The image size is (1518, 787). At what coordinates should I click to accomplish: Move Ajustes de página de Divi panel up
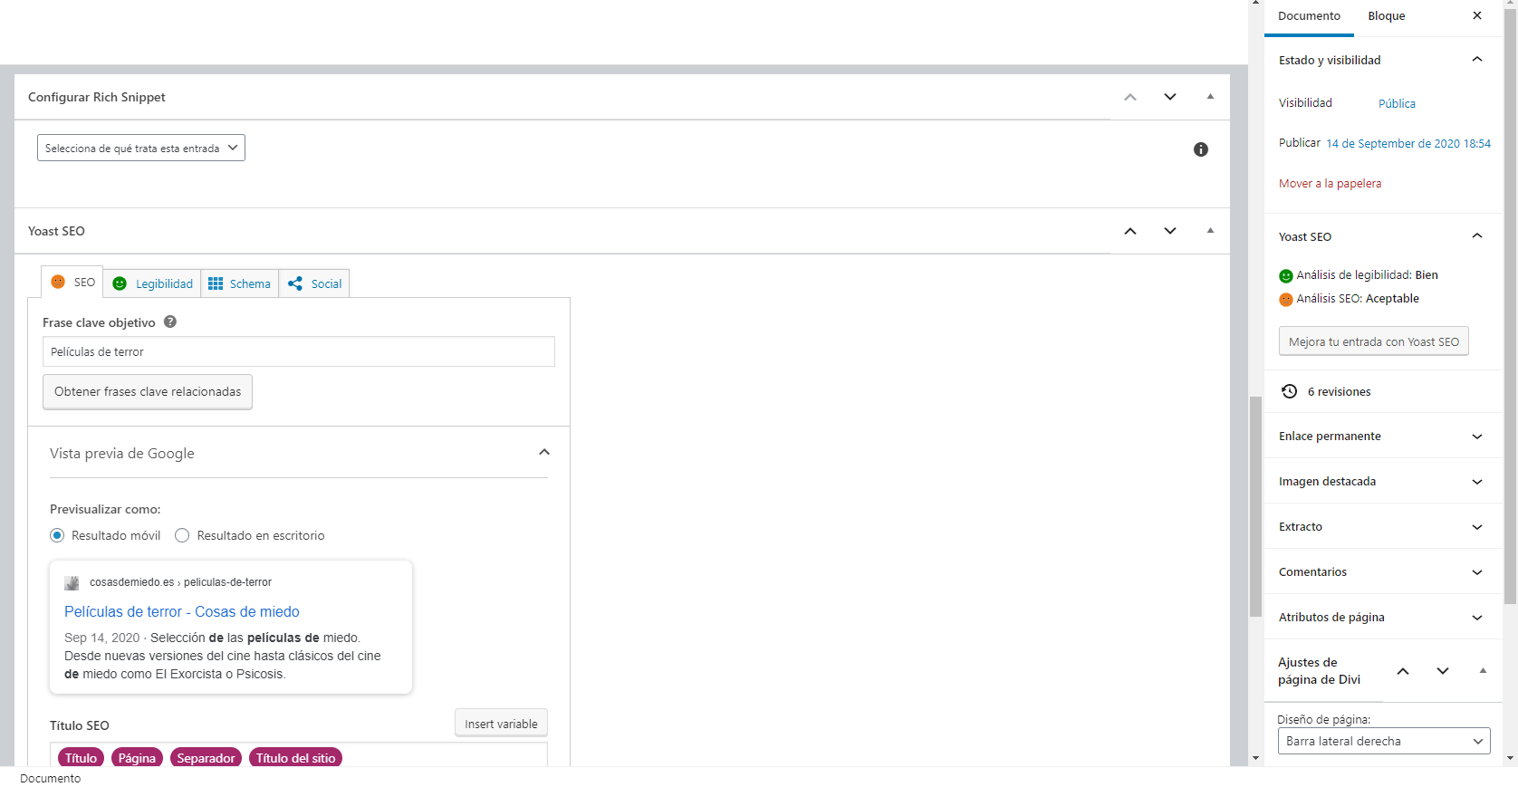(x=1403, y=671)
